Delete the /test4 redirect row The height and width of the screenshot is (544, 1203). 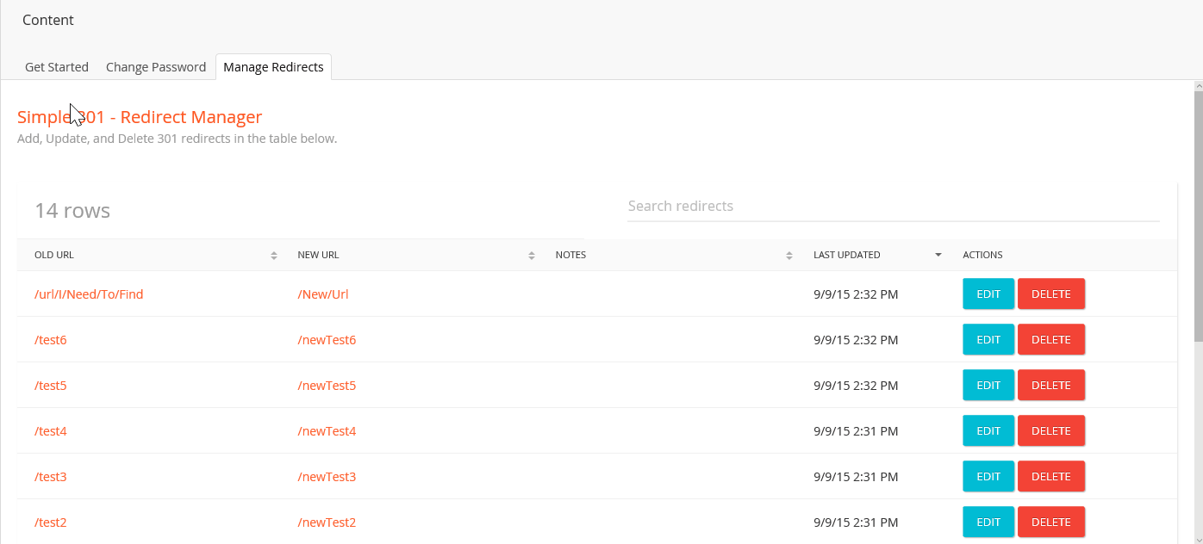pyautogui.click(x=1051, y=431)
